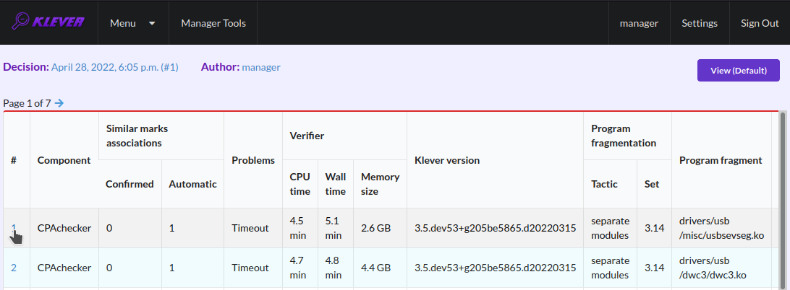Click the Problems column header
790x290 pixels.
tap(253, 160)
